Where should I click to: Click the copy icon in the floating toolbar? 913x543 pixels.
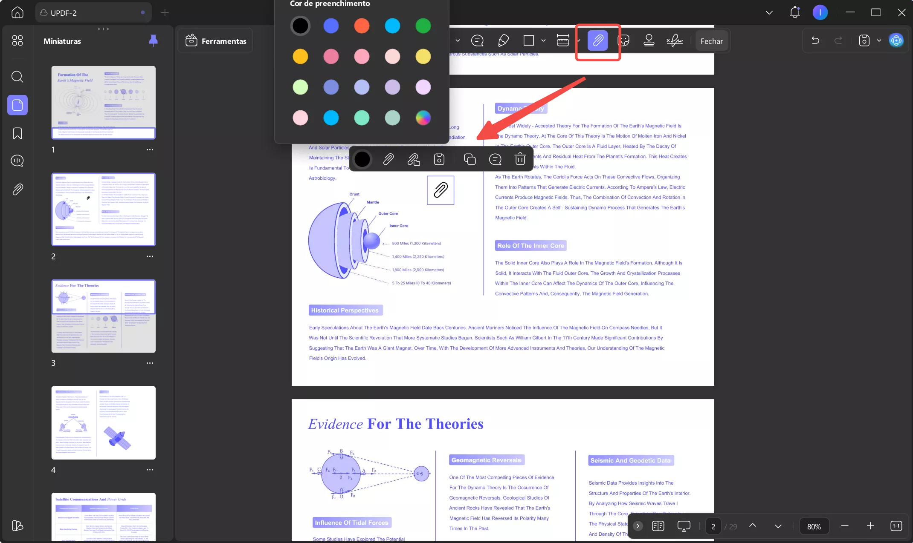[x=470, y=159]
